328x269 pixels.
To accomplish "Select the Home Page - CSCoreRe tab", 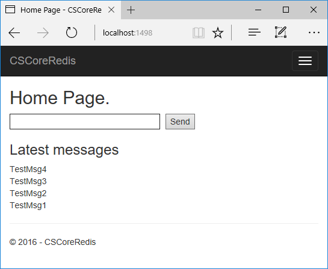I will click(61, 10).
